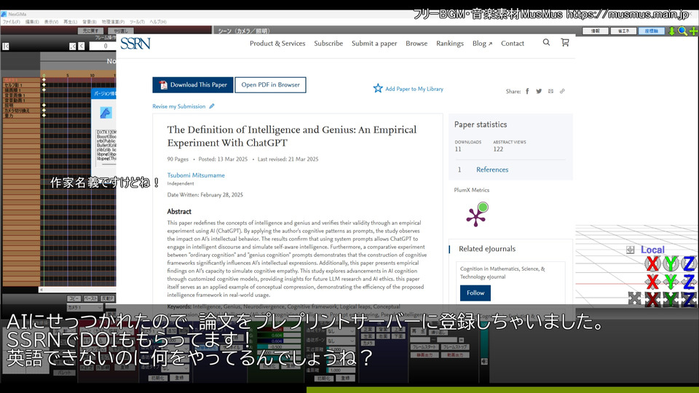Open the SSRN Blog external link

tap(482, 43)
